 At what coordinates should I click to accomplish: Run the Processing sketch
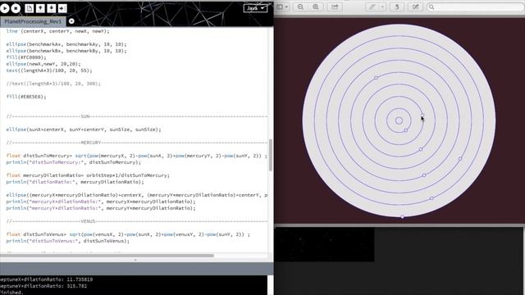5,8
